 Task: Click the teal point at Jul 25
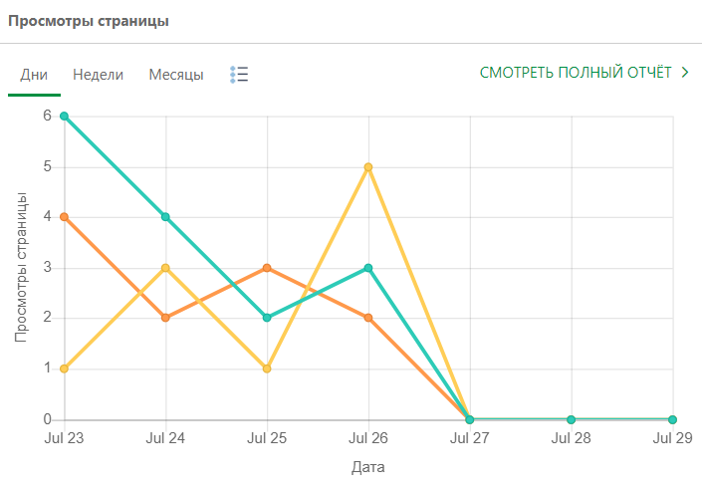click(267, 318)
